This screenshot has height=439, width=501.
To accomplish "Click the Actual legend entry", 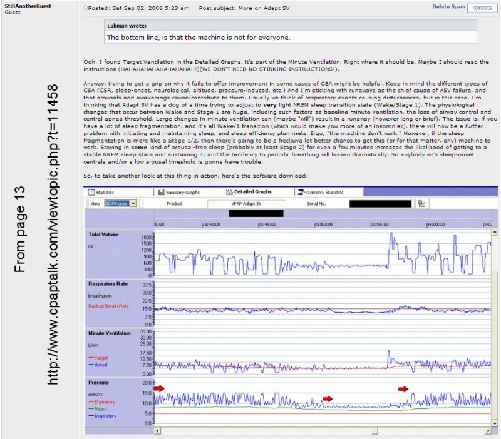I will pos(98,365).
